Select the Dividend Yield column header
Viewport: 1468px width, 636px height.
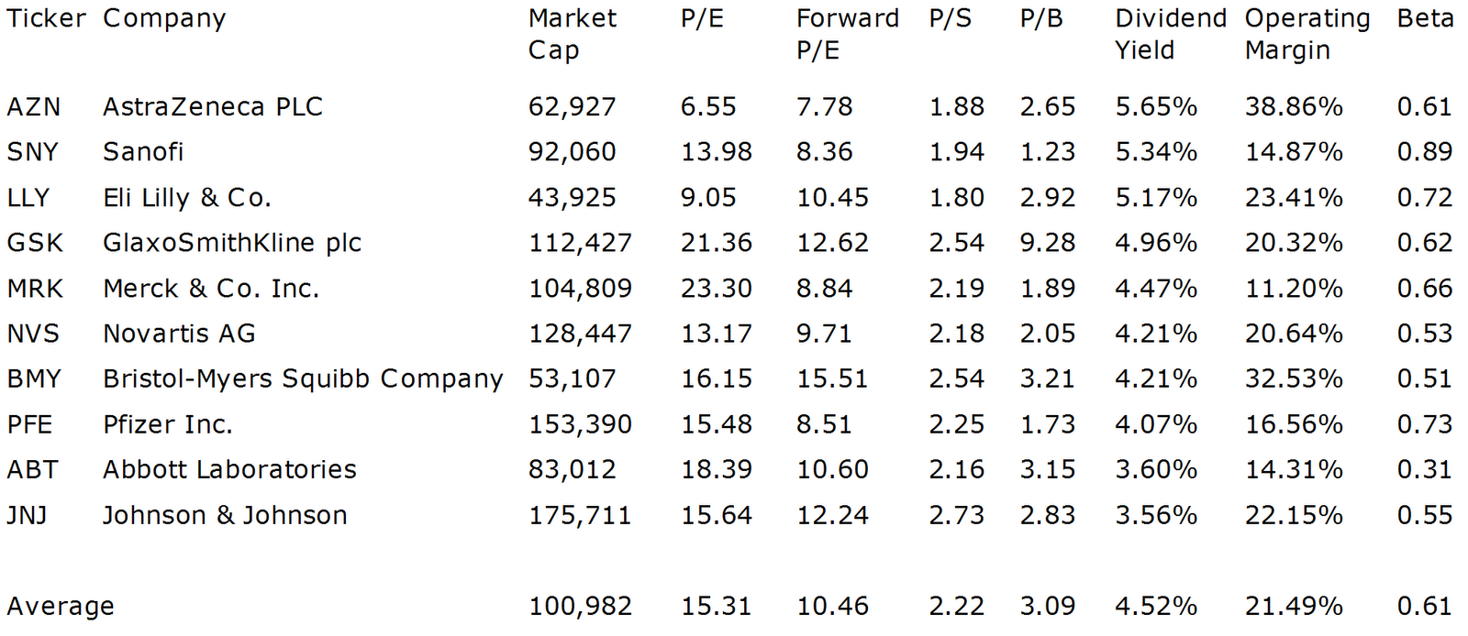click(x=1170, y=34)
